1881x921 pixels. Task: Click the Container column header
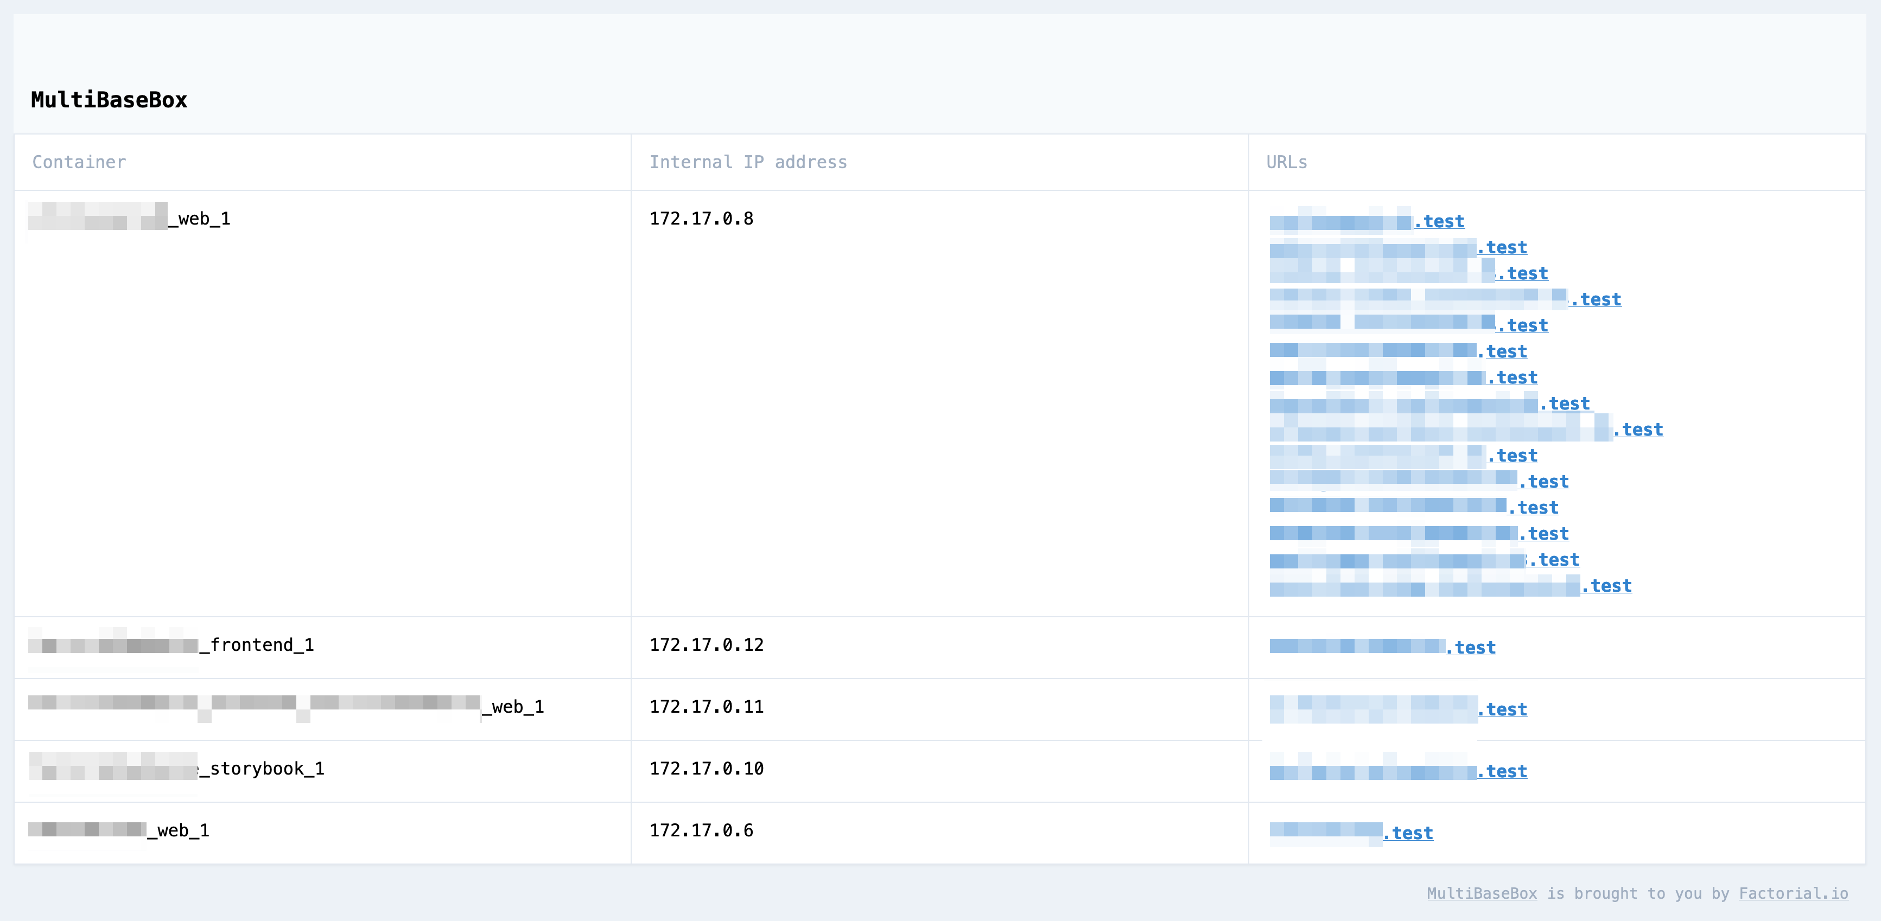pos(79,162)
